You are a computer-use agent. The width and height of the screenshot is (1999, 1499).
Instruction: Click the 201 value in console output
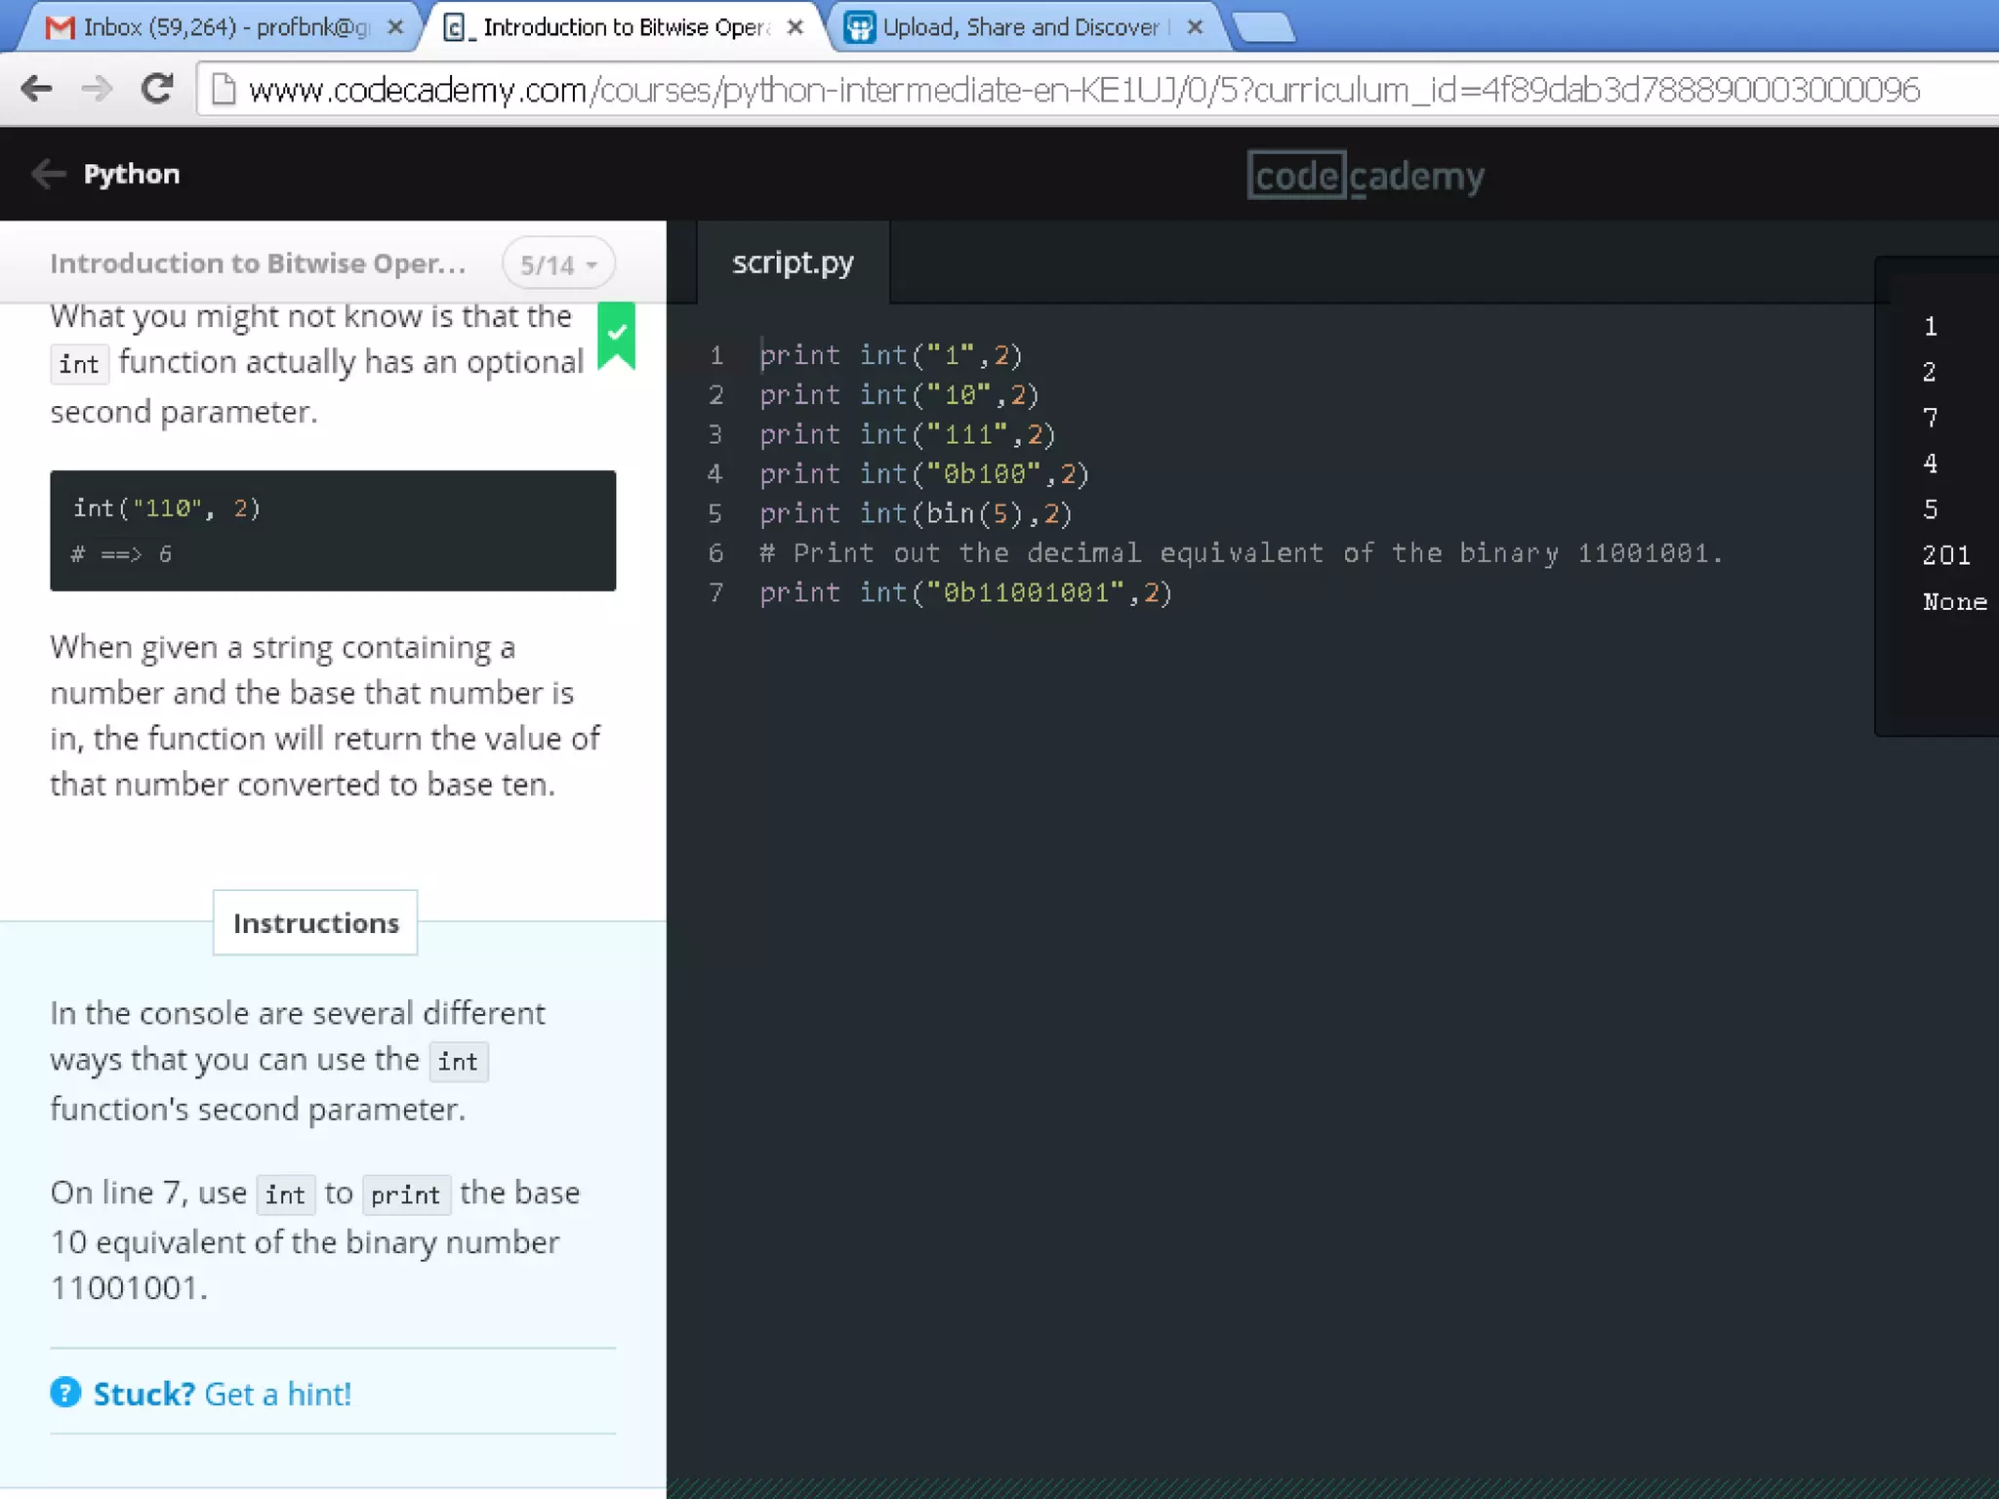(1946, 555)
